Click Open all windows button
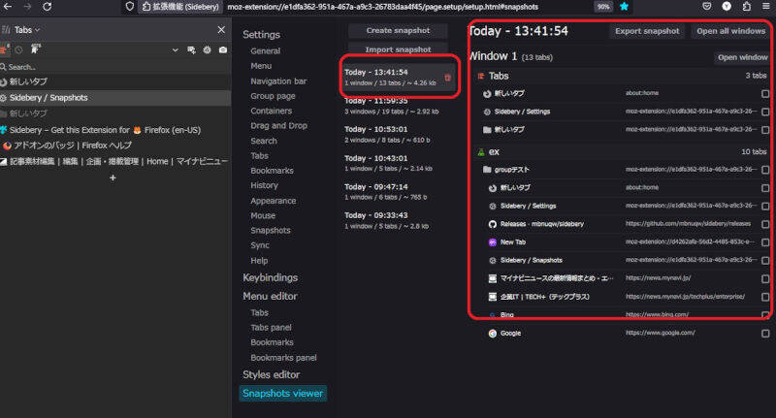This screenshot has width=776, height=418. [x=730, y=31]
